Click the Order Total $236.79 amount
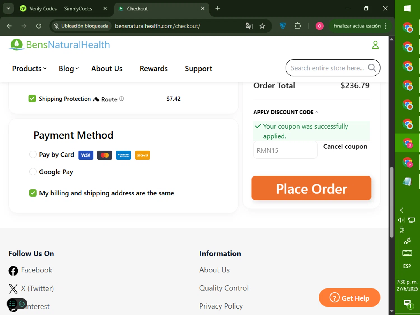This screenshot has width=420, height=315. click(x=355, y=85)
